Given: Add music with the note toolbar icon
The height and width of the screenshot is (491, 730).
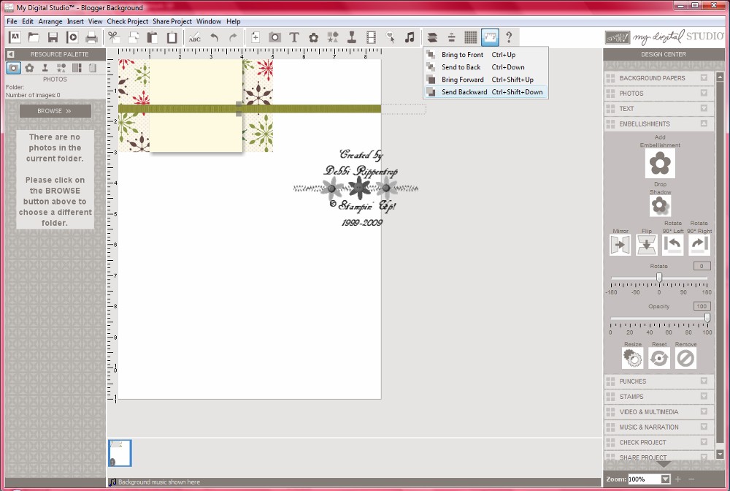Looking at the screenshot, I should (x=410, y=37).
